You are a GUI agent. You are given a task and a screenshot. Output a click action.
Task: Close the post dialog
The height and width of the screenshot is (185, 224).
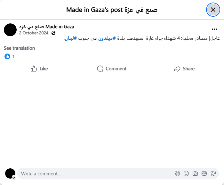pos(213,10)
